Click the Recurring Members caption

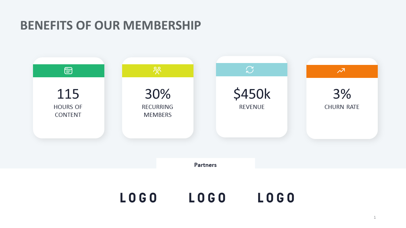point(158,111)
